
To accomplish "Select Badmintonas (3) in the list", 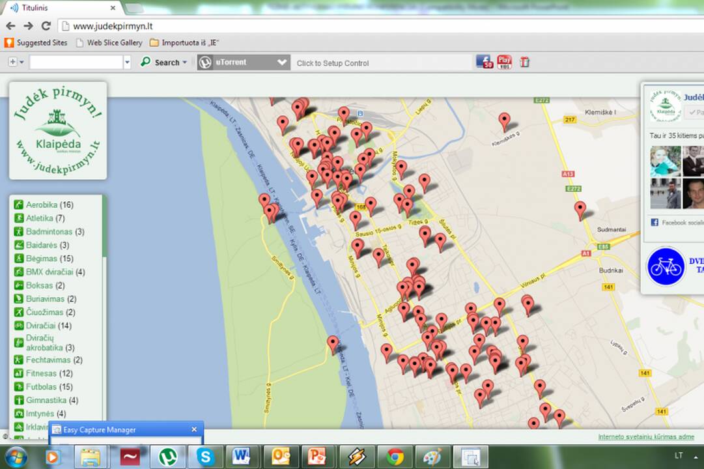I will click(55, 232).
